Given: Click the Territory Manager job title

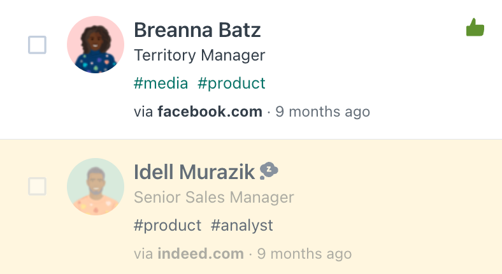Looking at the screenshot, I should pyautogui.click(x=199, y=55).
